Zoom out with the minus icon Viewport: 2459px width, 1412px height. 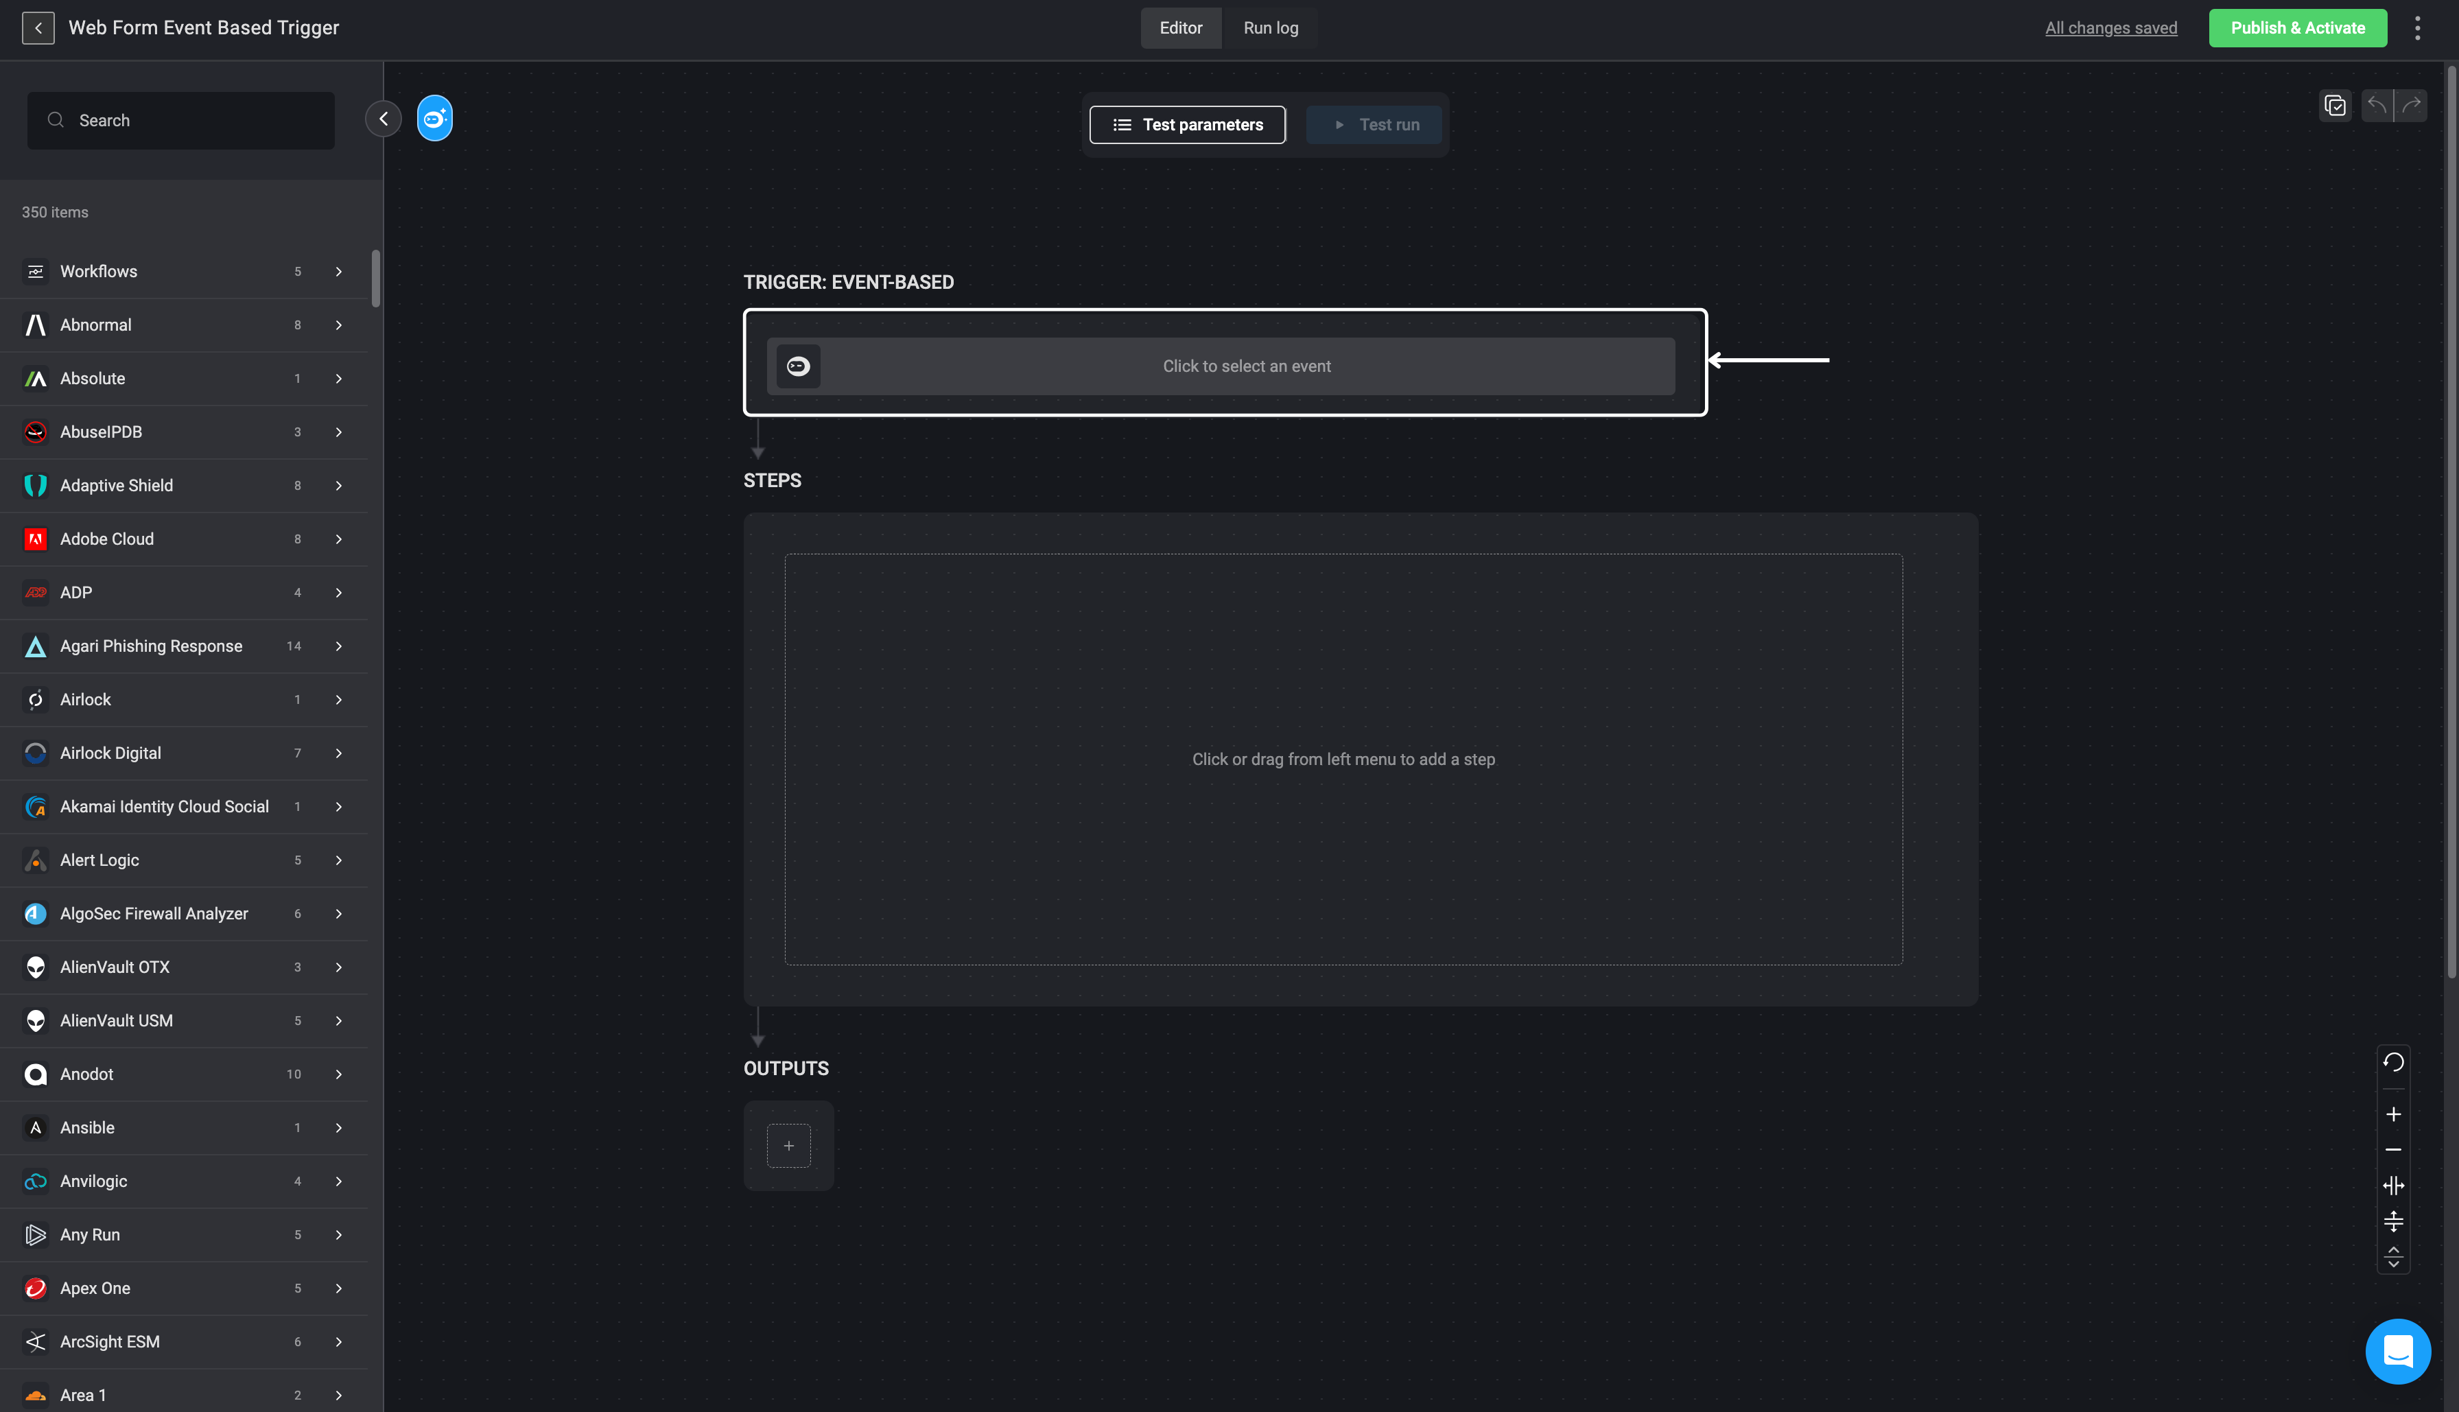point(2393,1150)
